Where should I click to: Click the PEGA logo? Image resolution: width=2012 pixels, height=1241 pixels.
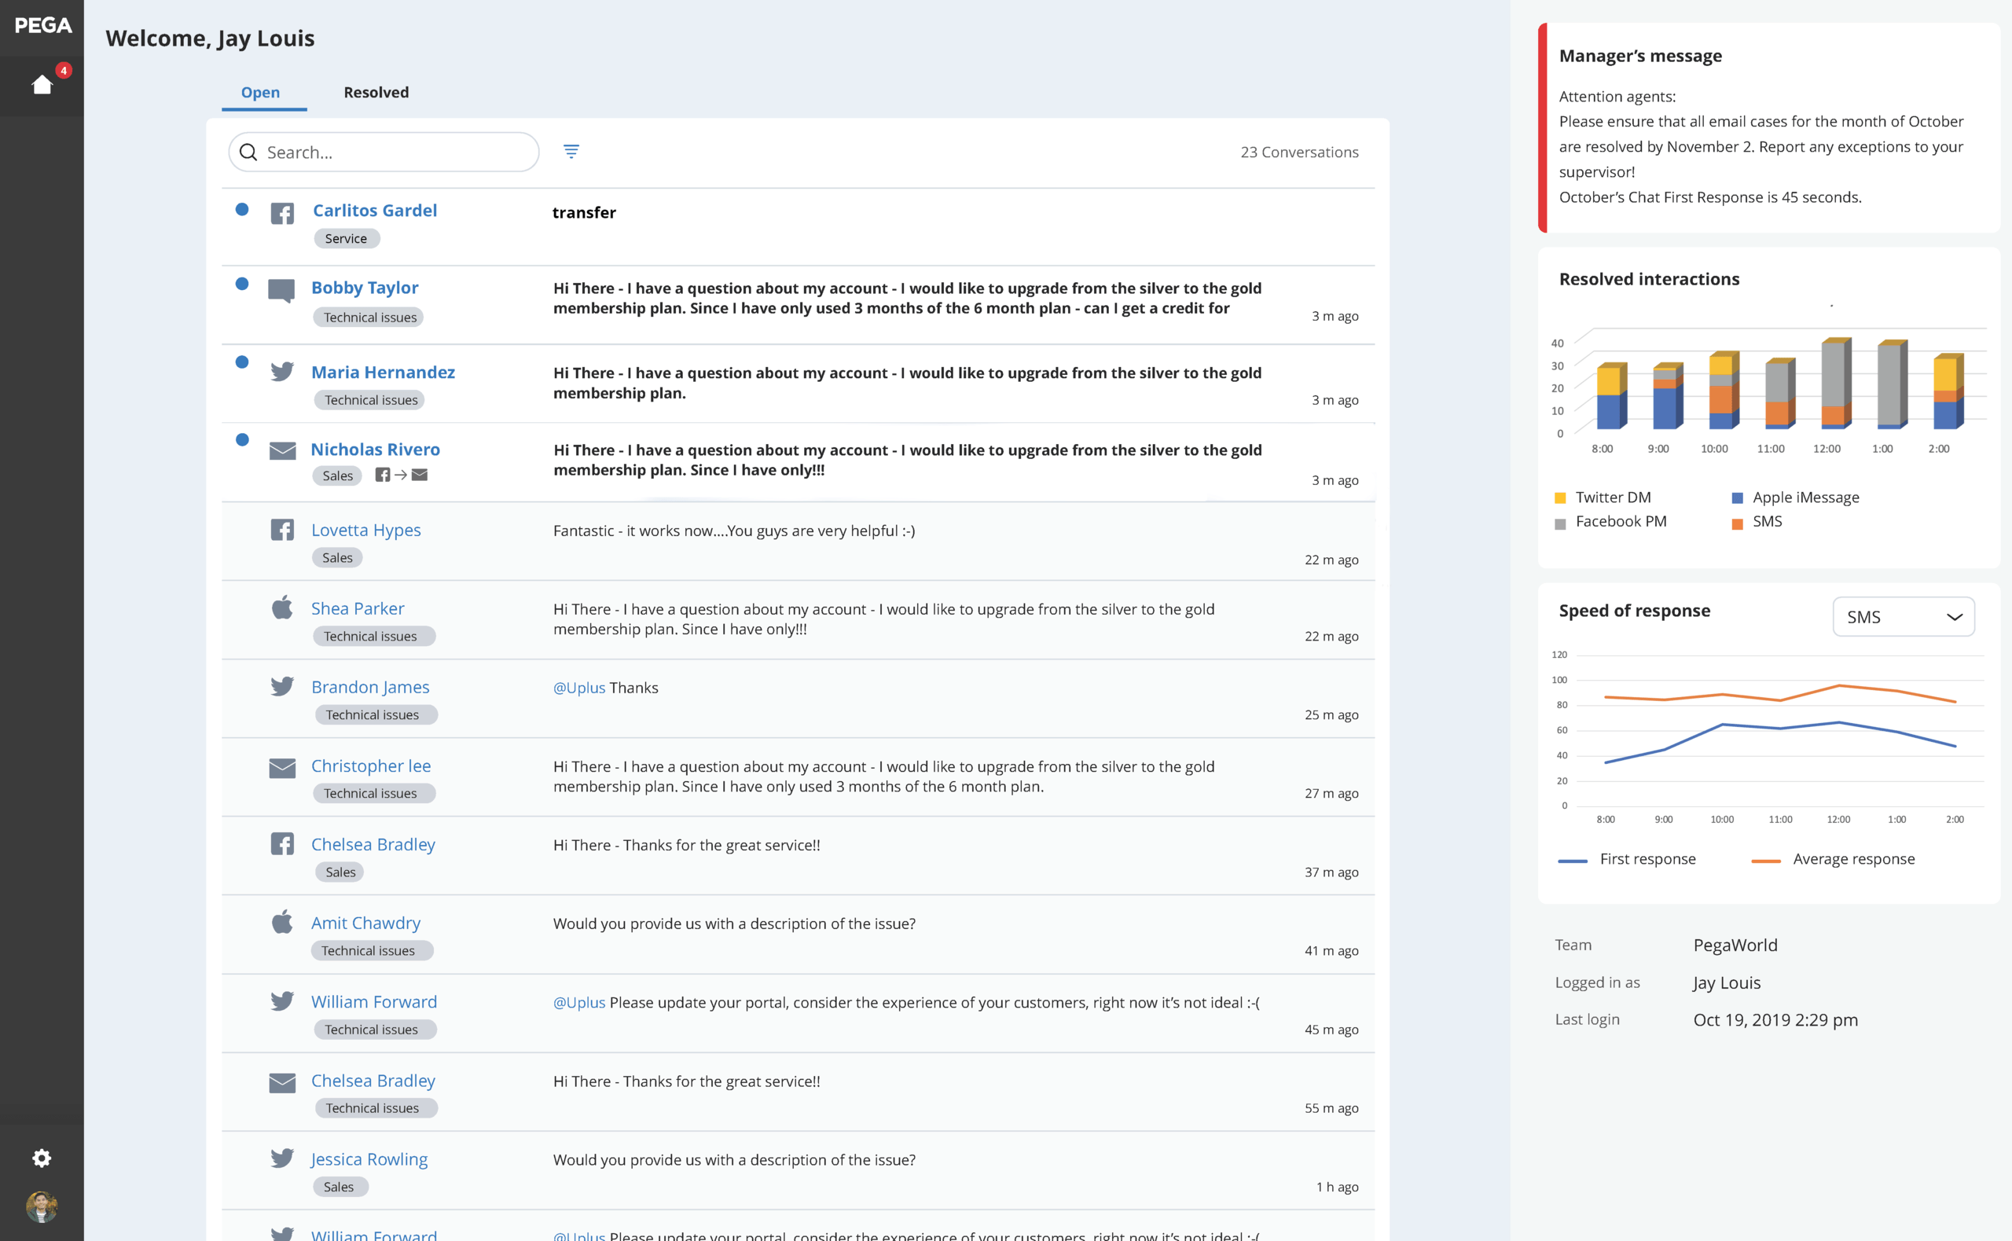click(42, 25)
